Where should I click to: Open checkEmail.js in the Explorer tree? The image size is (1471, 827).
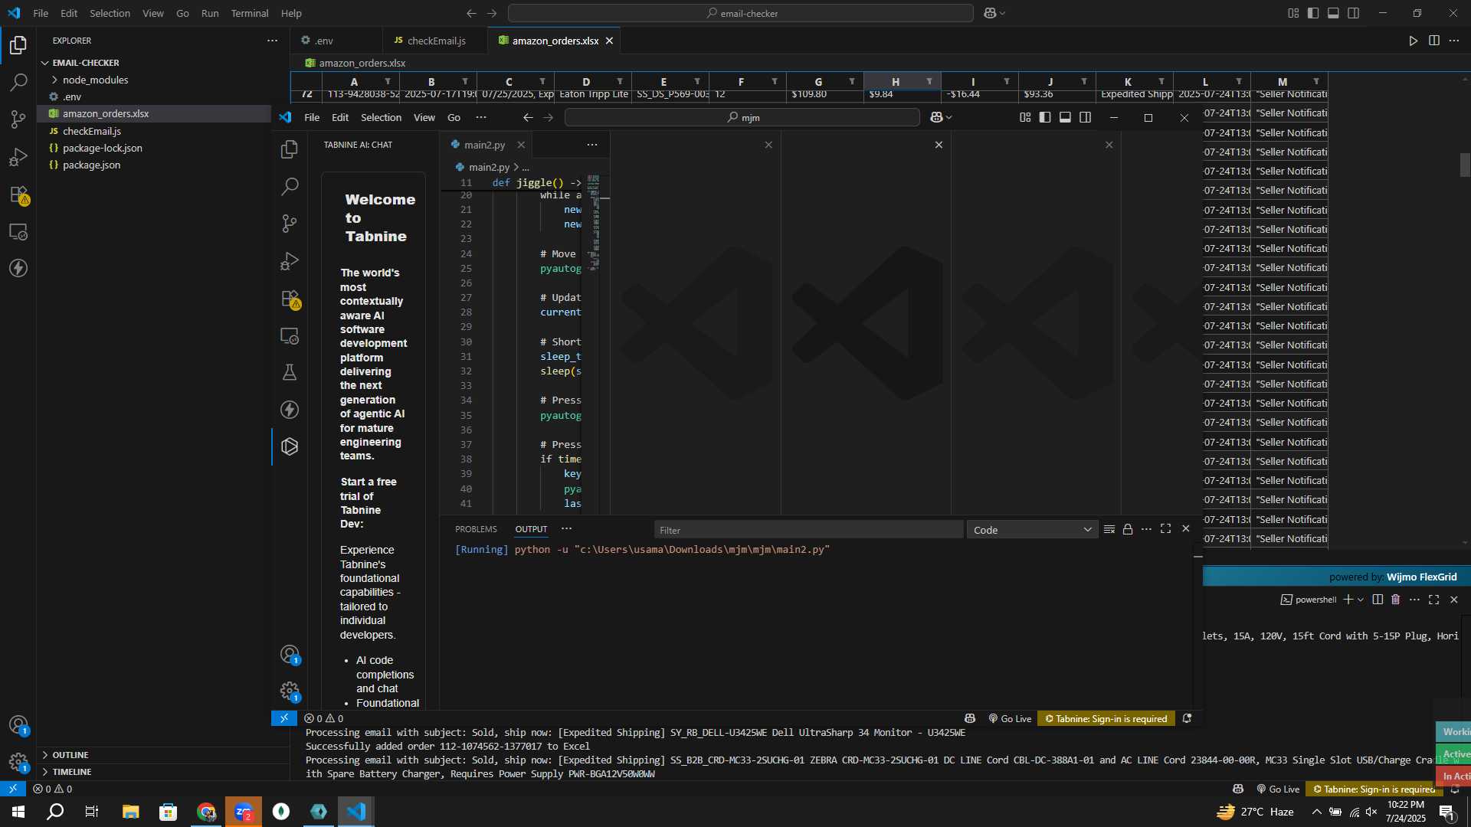pos(91,131)
